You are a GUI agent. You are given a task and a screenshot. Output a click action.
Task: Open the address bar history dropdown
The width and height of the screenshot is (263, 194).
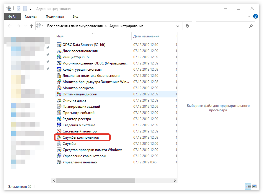pos(178,26)
